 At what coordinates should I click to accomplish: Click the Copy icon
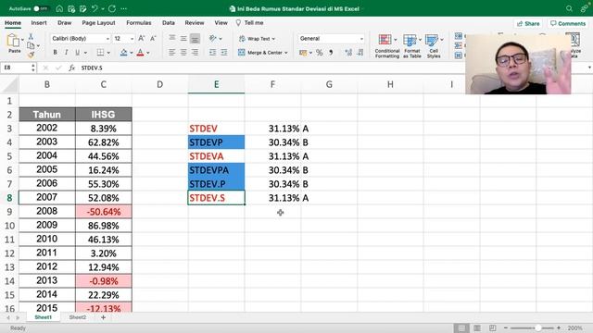pos(31,45)
